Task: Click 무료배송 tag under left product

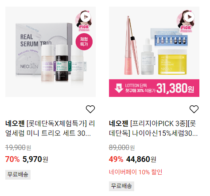Action: tap(18, 175)
